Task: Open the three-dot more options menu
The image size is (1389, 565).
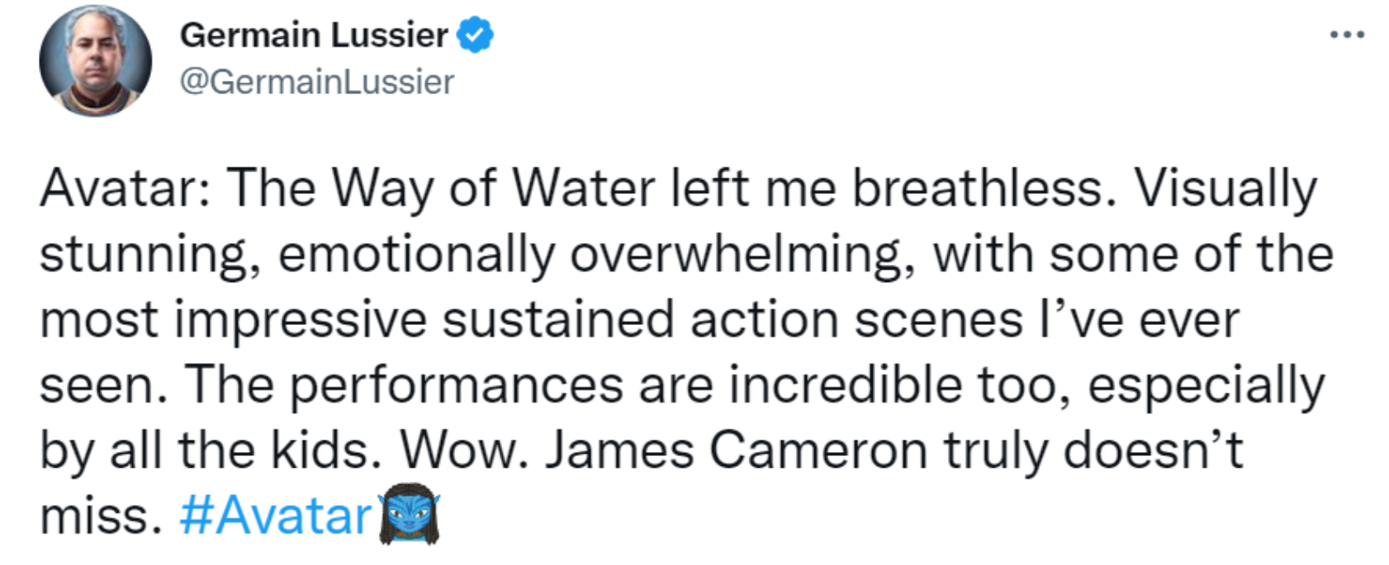Action: coord(1347,35)
